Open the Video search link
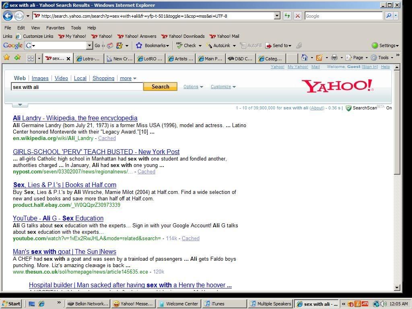Image resolution: width=412 pixels, height=309 pixels. point(61,78)
